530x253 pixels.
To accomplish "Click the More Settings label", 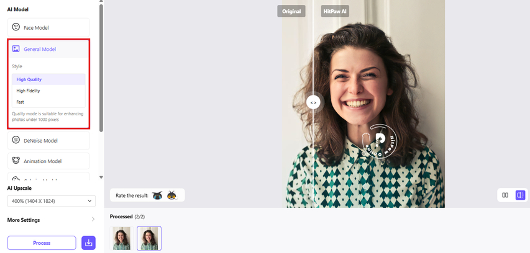I will 24,220.
